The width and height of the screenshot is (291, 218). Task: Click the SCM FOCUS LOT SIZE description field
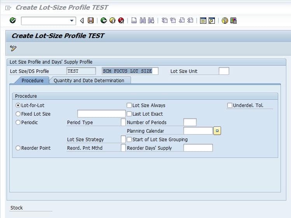(x=130, y=71)
